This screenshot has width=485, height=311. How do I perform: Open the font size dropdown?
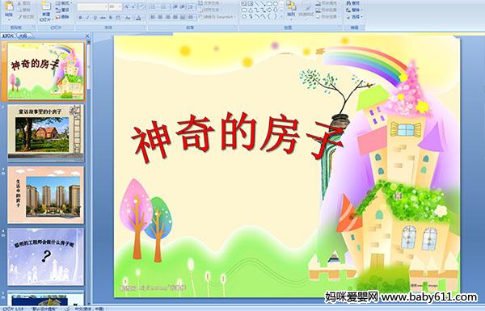115,6
